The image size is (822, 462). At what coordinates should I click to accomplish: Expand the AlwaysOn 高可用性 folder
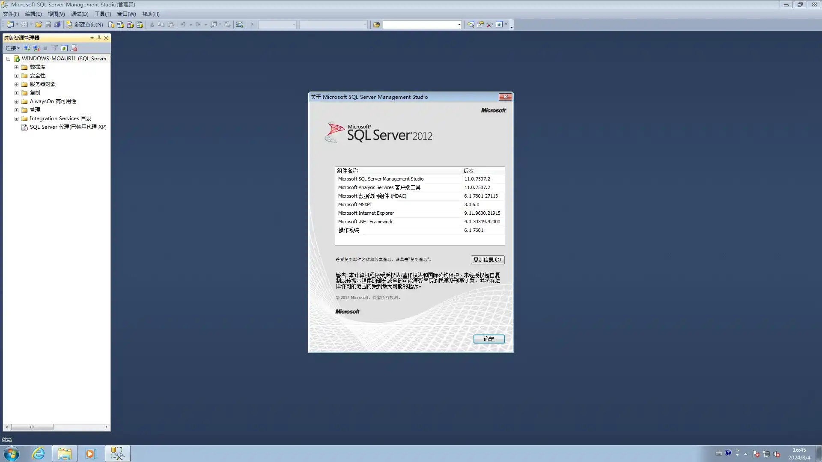pyautogui.click(x=16, y=101)
